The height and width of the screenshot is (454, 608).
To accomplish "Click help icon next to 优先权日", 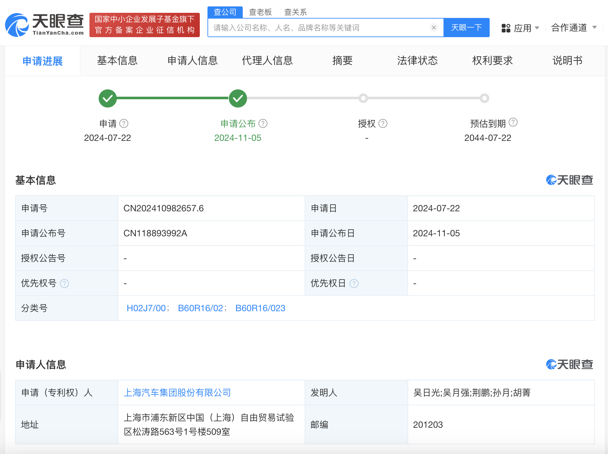I will (x=354, y=284).
